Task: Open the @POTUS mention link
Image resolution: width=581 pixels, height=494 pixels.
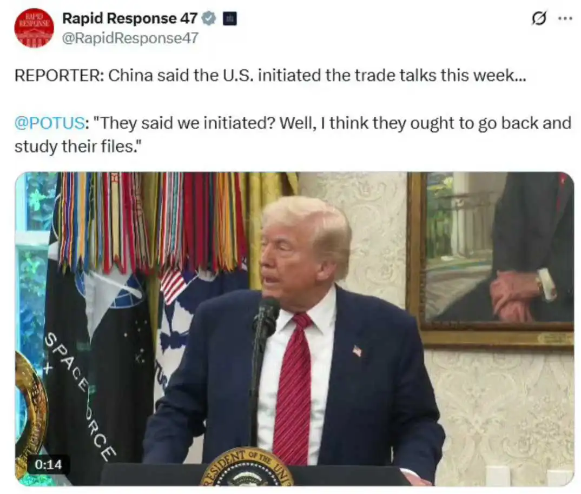Action: tap(50, 123)
